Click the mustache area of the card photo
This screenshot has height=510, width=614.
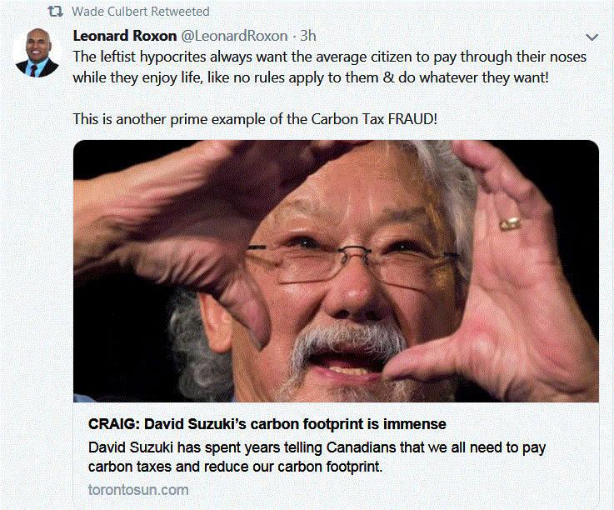coord(345,341)
